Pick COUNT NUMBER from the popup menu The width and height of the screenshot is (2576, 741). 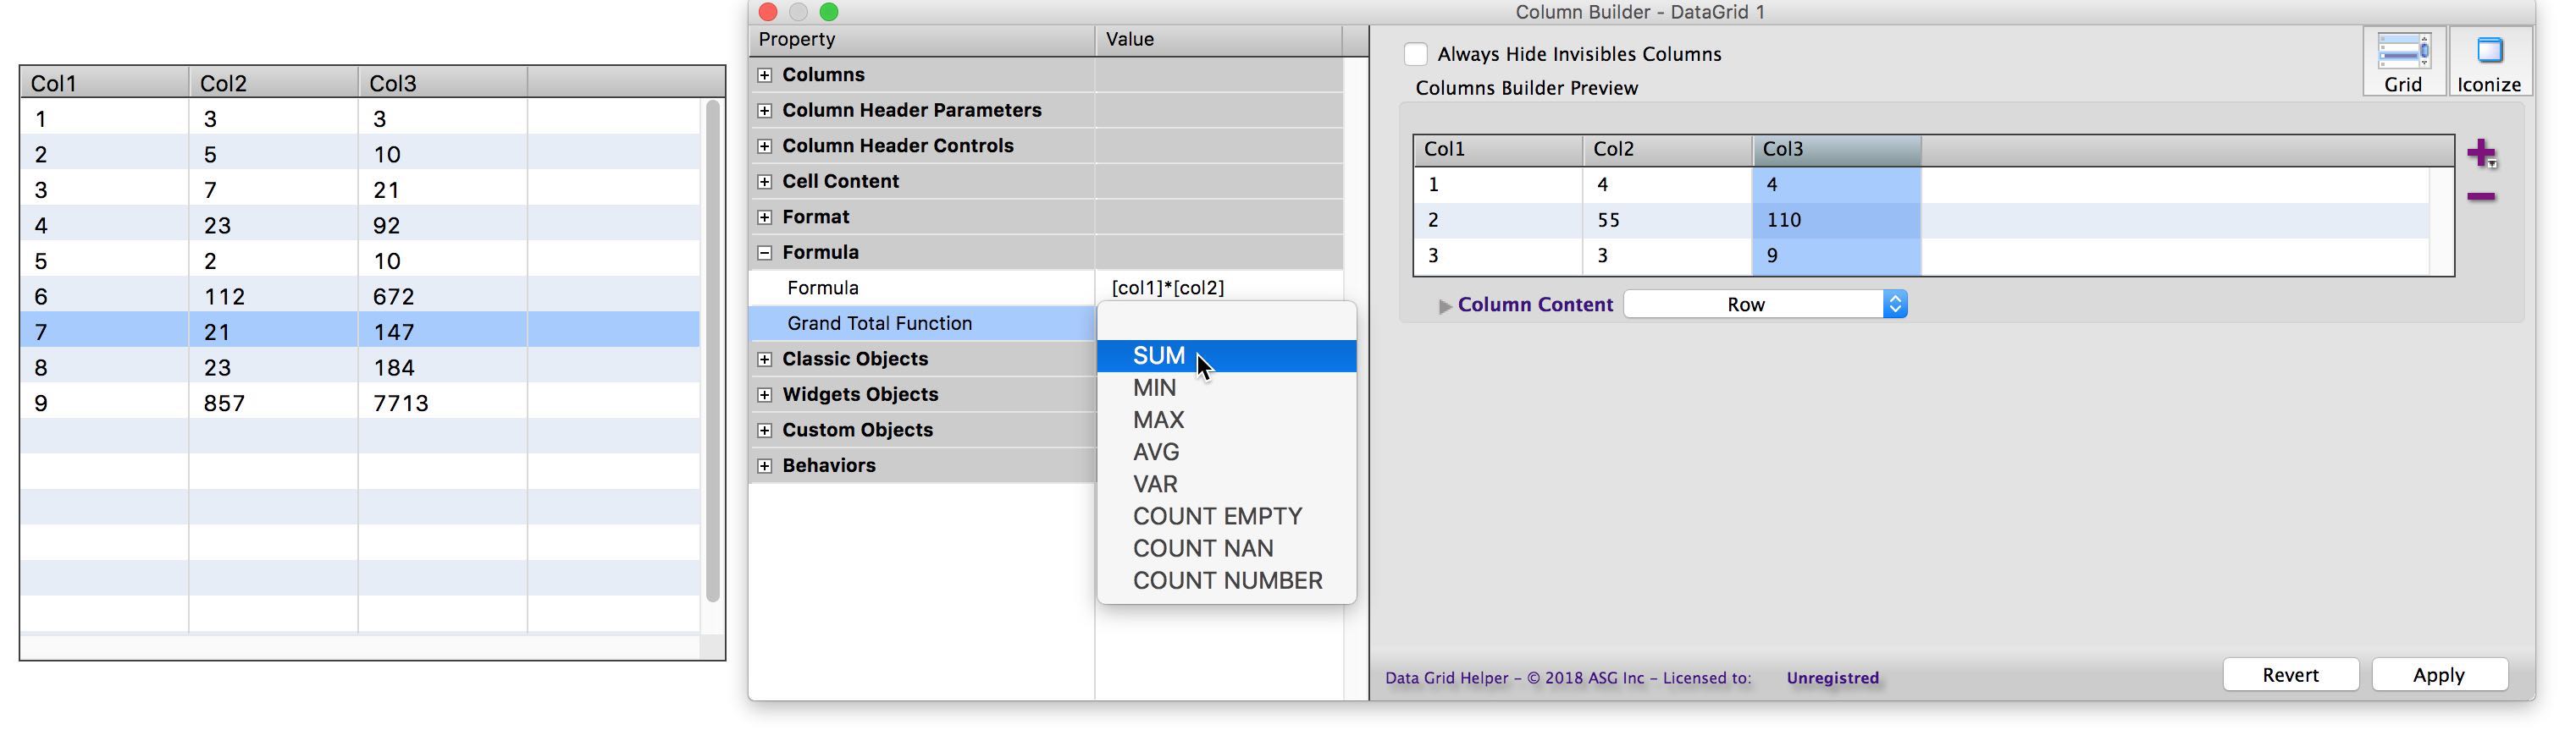(x=1227, y=580)
